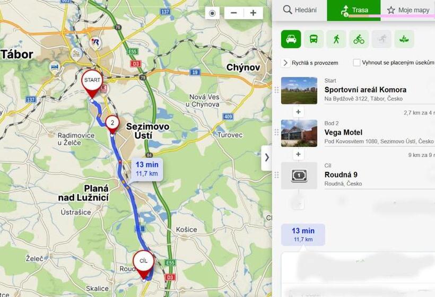Enable Vyhnout se placeným úsekům checkbox

(356, 63)
